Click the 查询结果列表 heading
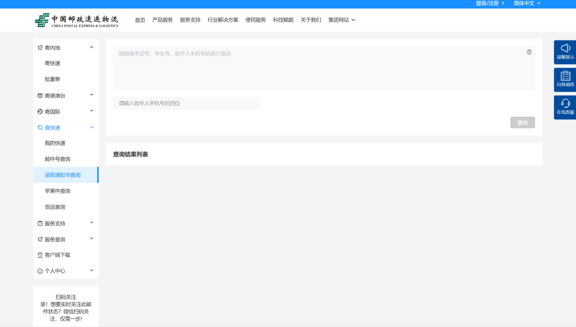The height and width of the screenshot is (327, 576). coord(131,154)
